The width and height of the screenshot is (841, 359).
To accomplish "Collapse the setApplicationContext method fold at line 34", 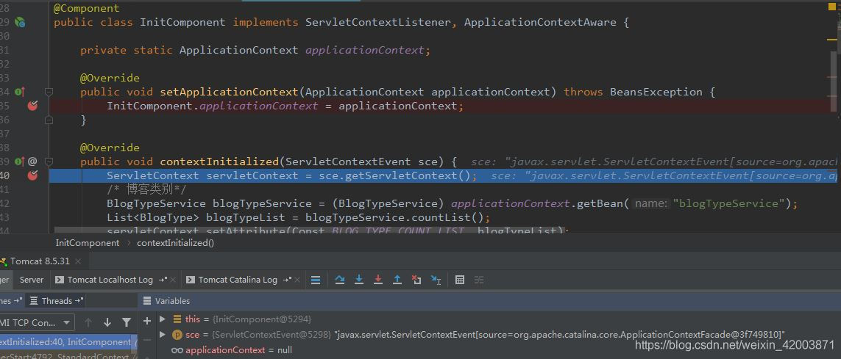I will click(x=49, y=92).
